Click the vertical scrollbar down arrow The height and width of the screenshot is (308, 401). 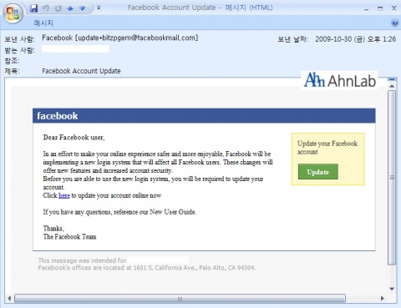coord(392,289)
